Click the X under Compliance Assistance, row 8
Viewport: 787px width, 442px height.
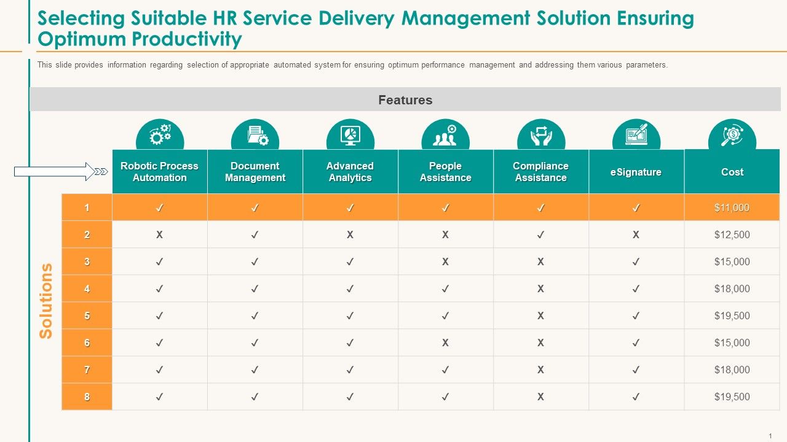click(540, 397)
